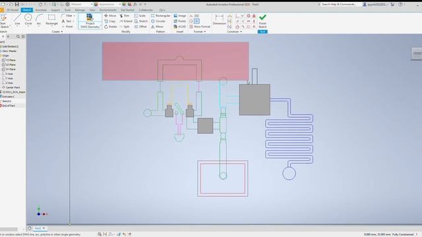Viewport: 422px width, 237px height.
Task: Choose the Text tool in Create panel
Action: pyautogui.click(x=67, y=21)
